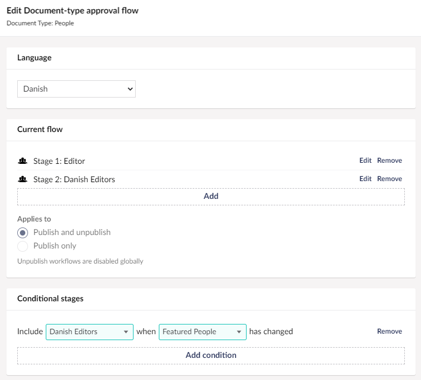Screen dimensions: 421x380
Task: Click the Stage 2: Danish Editors row text
Action: point(74,179)
